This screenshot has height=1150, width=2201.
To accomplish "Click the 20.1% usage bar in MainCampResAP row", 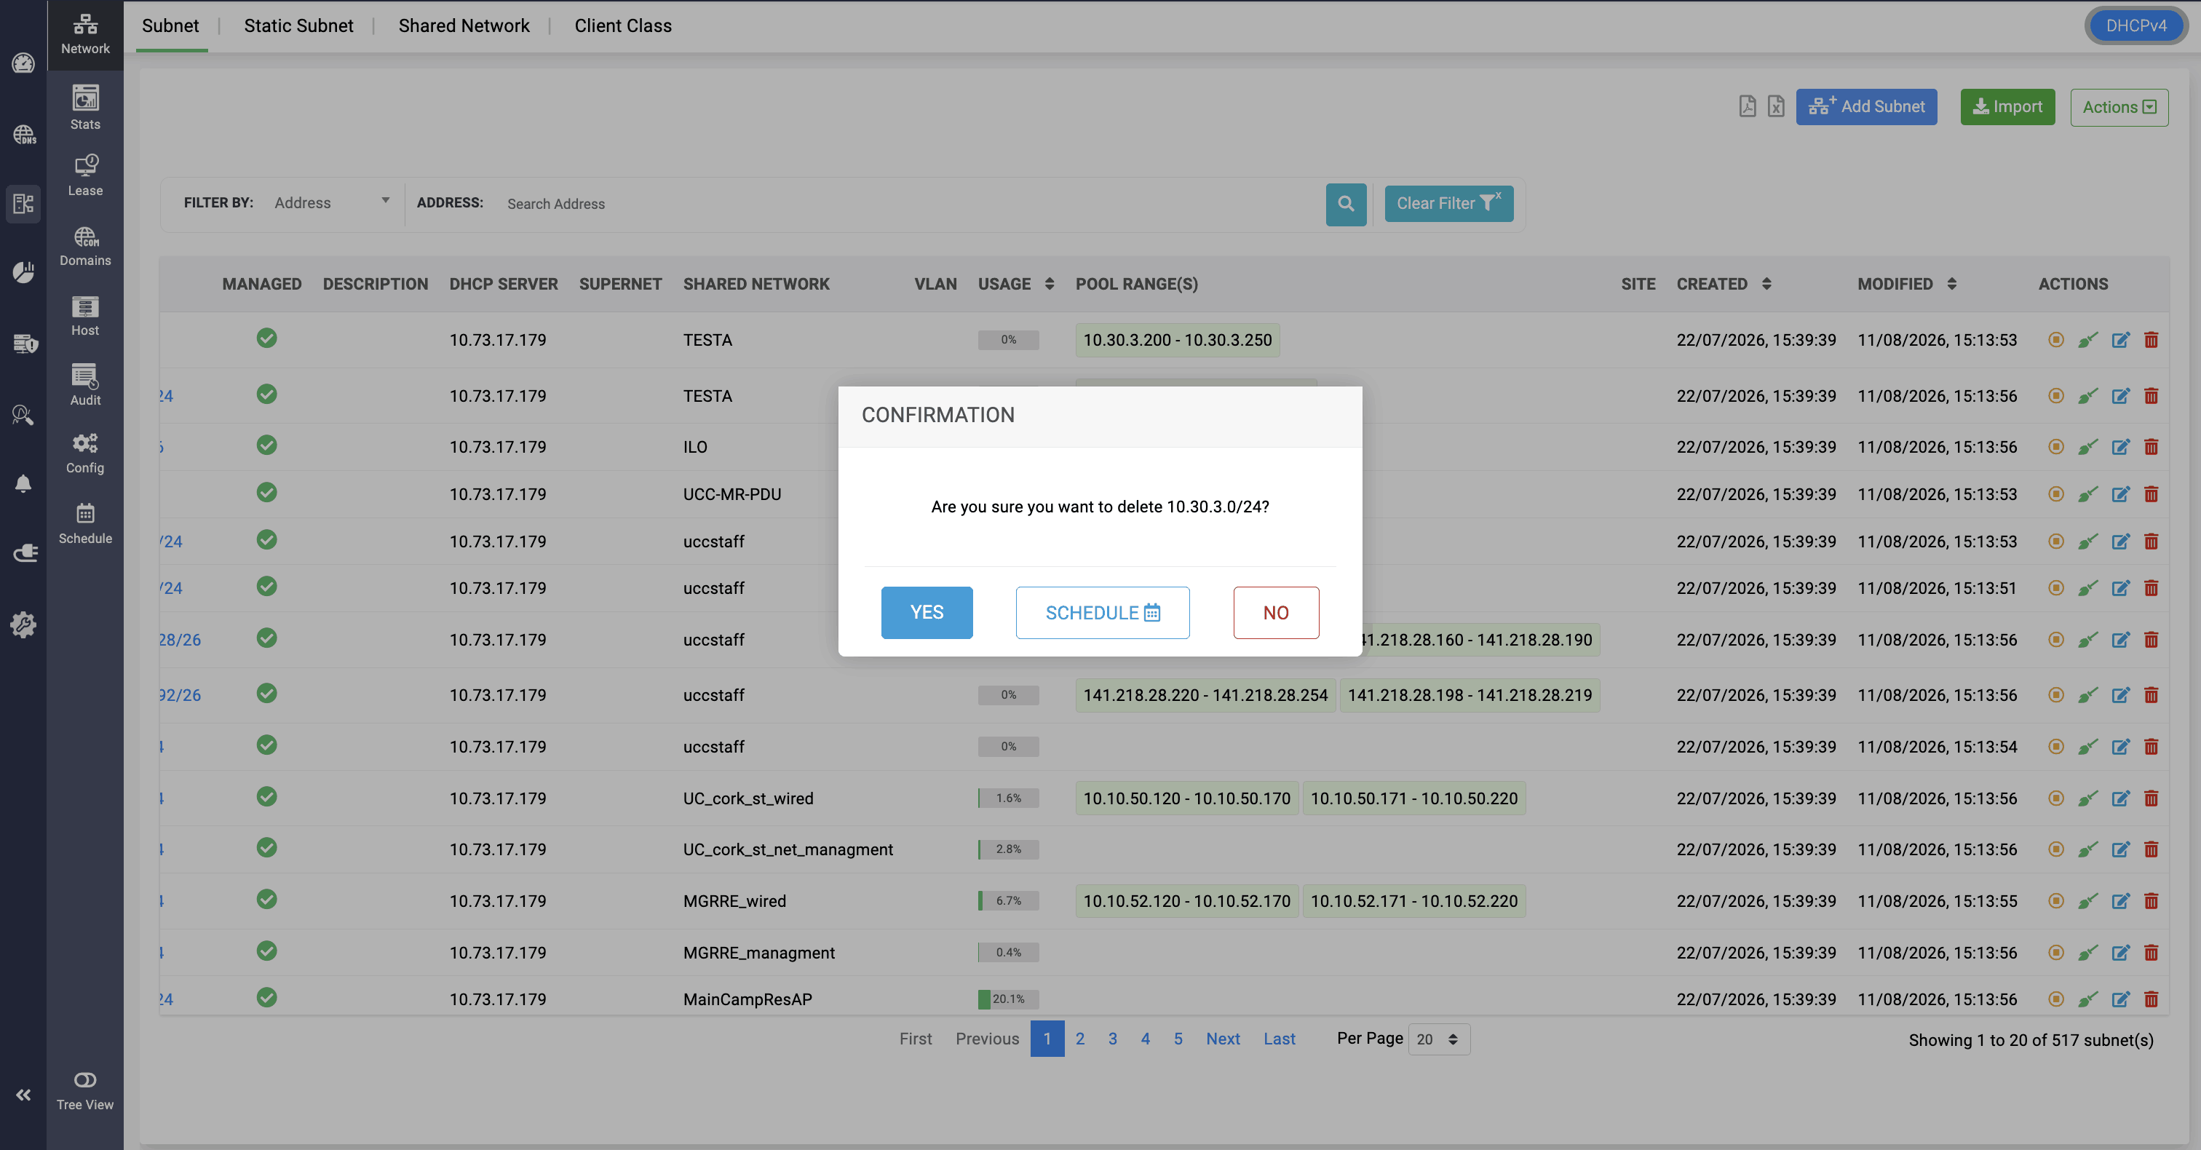I will point(1008,999).
